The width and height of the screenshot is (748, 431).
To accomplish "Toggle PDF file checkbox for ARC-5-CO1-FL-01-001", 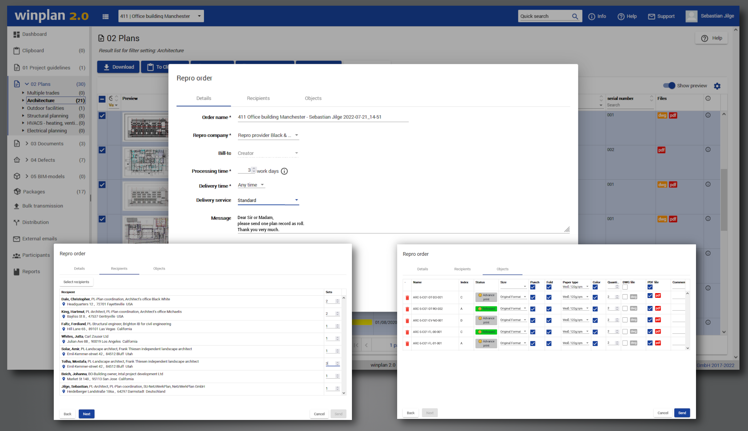I will 650,343.
